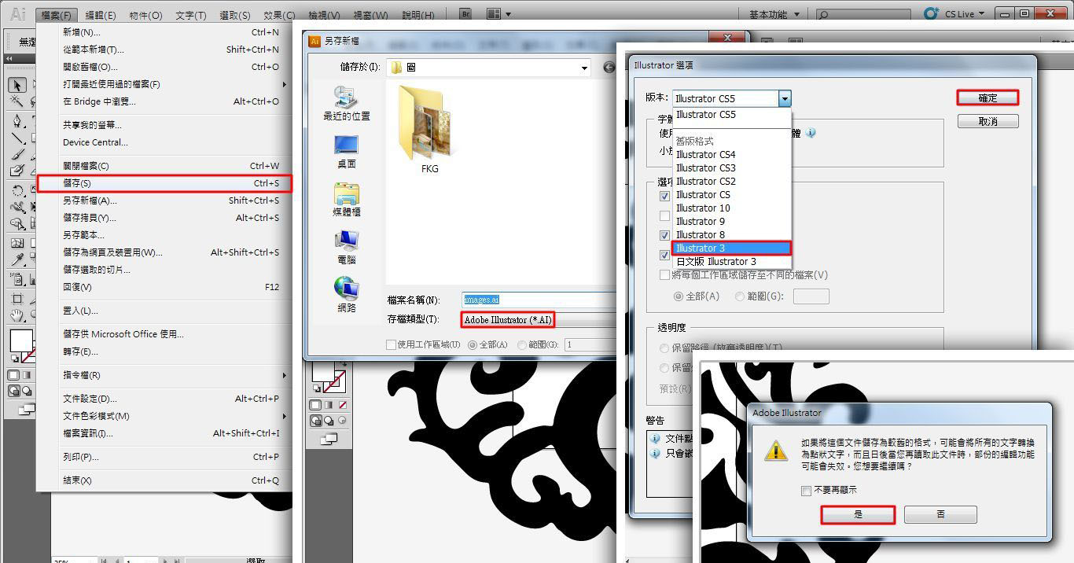Select 日文版 Illustrator 3 in list
Screen dimensions: 1074x563
pyautogui.click(x=732, y=261)
